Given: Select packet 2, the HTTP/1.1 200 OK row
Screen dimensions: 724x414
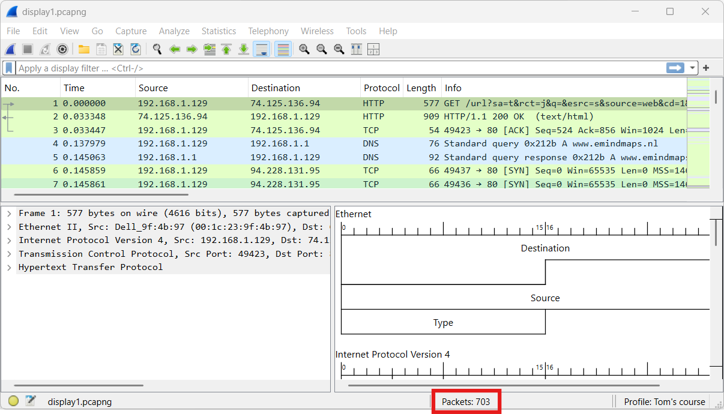Looking at the screenshot, I should (x=343, y=116).
